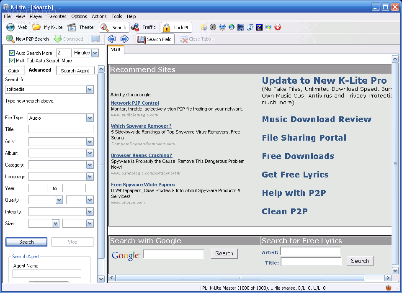Image resolution: width=402 pixels, height=293 pixels.
Task: Open the Language dropdown
Action: [90, 177]
